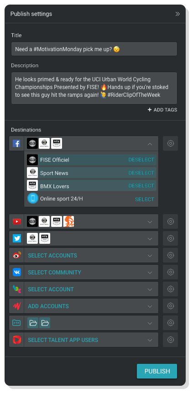This screenshot has height=394, width=193.
Task: Click Add Accounts text
Action: click(48, 306)
